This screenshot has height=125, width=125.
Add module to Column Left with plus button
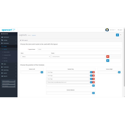click(42, 72)
